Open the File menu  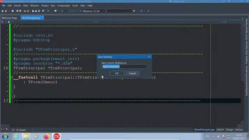point(4,5)
